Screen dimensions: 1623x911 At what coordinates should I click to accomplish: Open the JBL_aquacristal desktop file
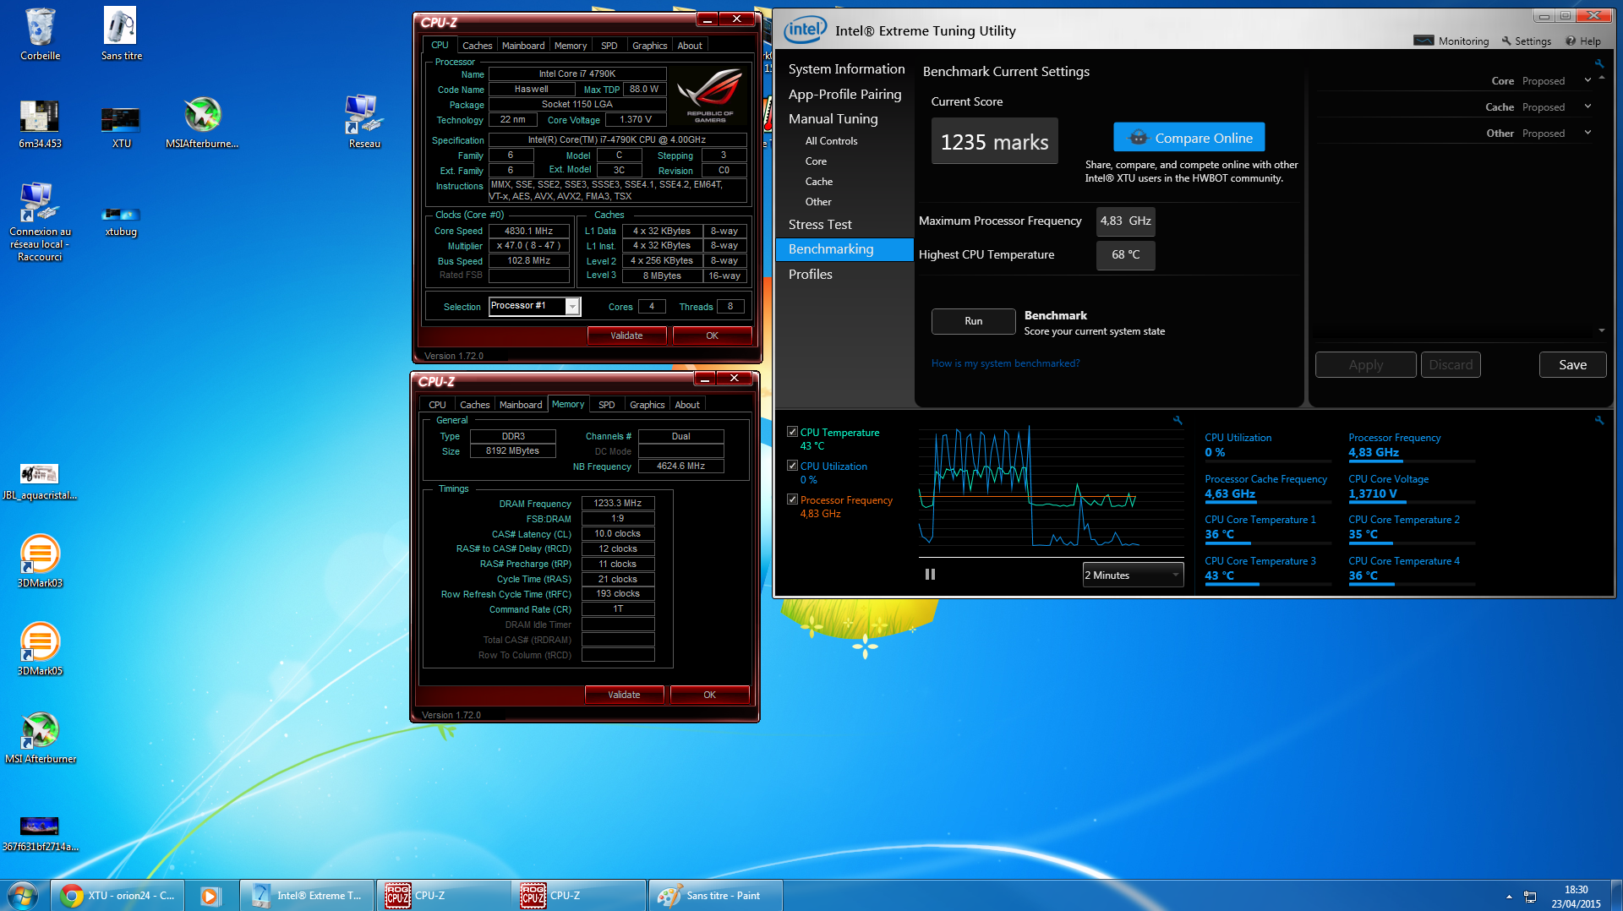click(x=40, y=482)
